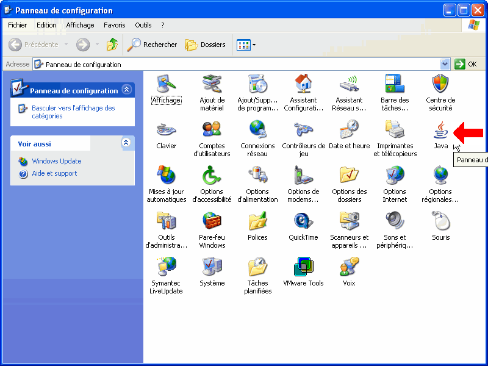488x366 pixels.
Task: Collapse the Voir aussi panel
Action: 126,143
